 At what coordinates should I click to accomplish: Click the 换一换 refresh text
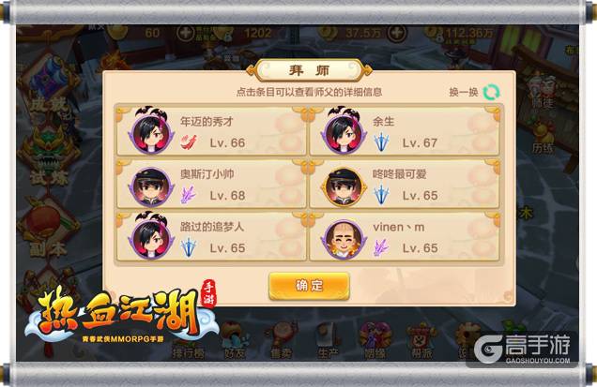(464, 92)
